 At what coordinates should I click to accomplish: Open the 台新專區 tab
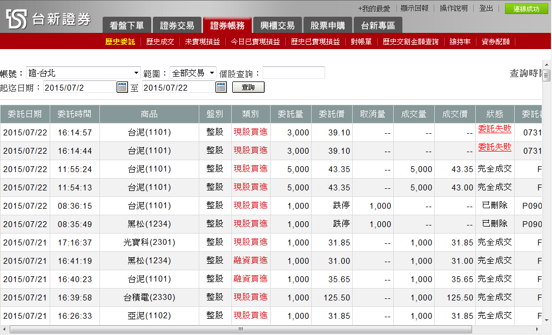click(378, 25)
